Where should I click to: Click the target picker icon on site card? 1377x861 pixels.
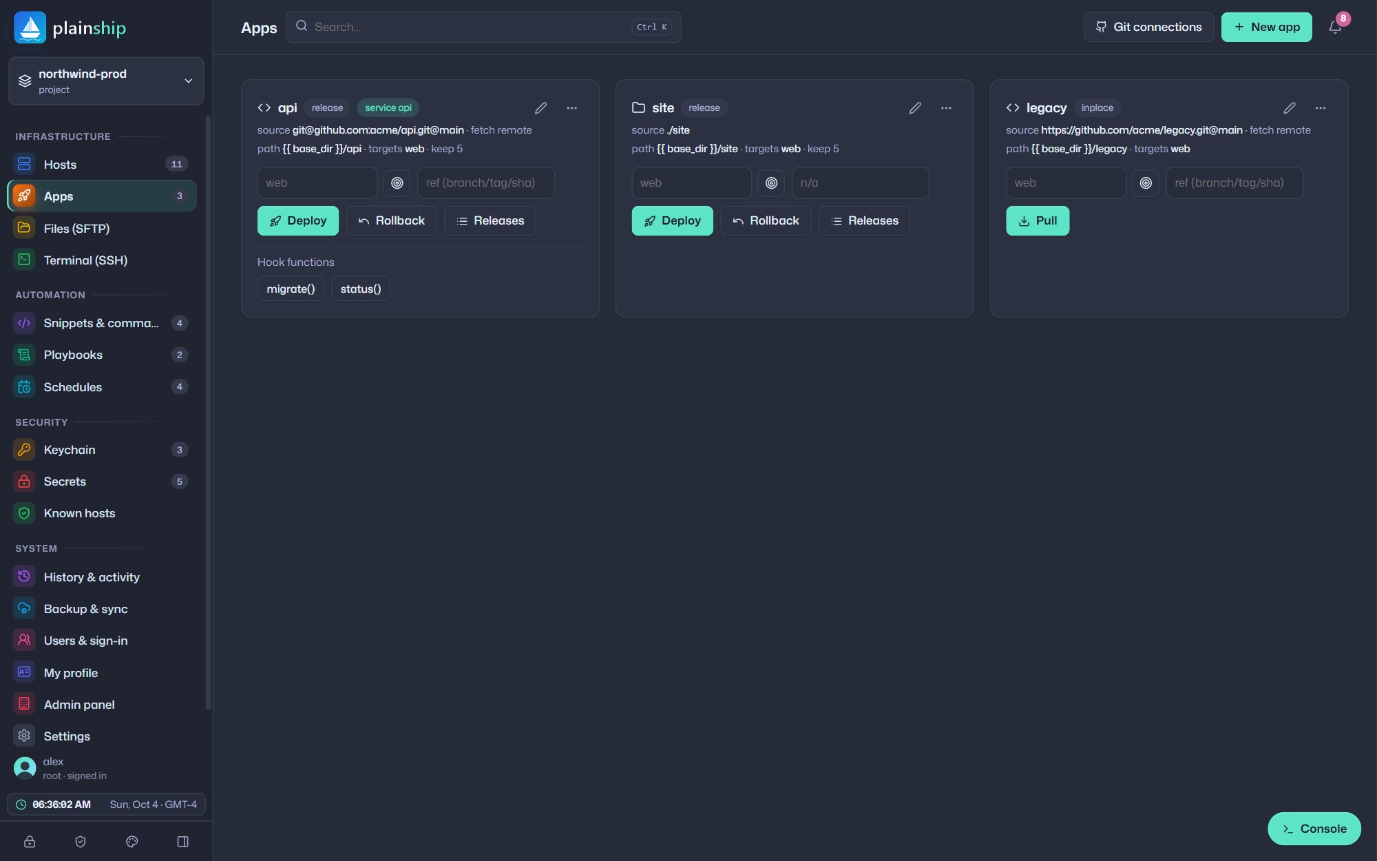[x=771, y=183]
